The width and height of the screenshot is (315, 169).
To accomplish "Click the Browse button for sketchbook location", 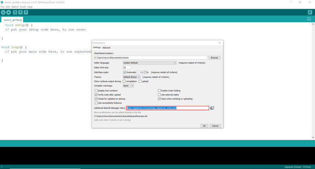I will tap(214, 58).
